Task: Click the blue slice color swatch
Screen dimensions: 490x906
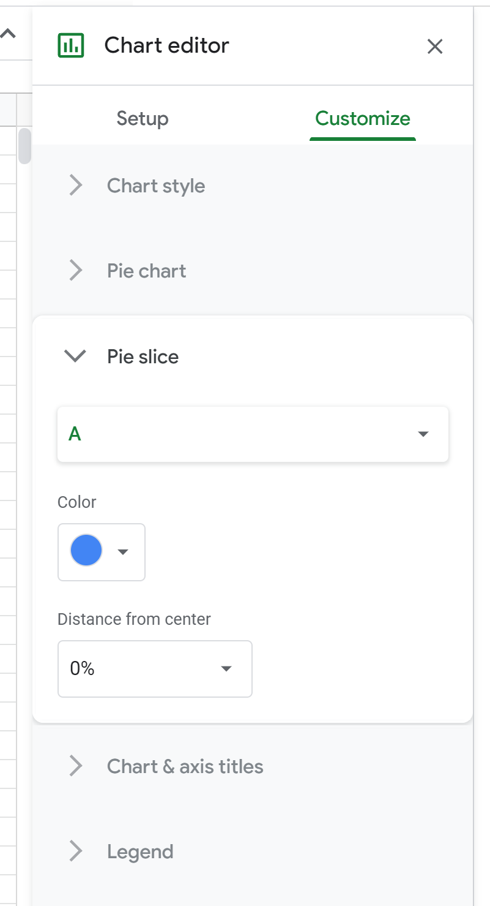Action: point(86,551)
